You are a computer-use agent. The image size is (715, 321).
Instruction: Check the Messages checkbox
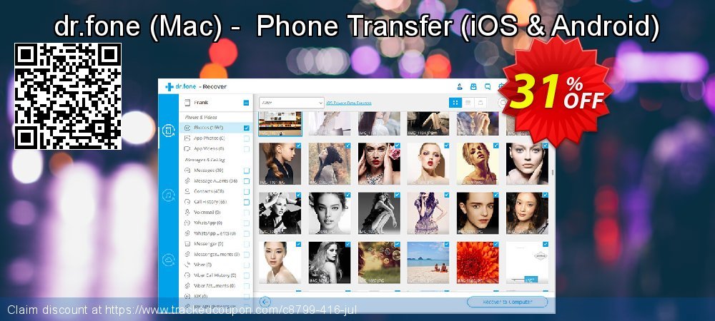(246, 170)
